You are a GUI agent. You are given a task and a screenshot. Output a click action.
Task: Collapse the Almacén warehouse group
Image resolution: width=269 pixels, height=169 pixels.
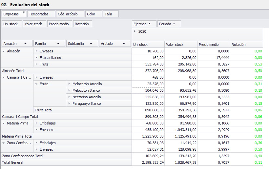point(4,51)
